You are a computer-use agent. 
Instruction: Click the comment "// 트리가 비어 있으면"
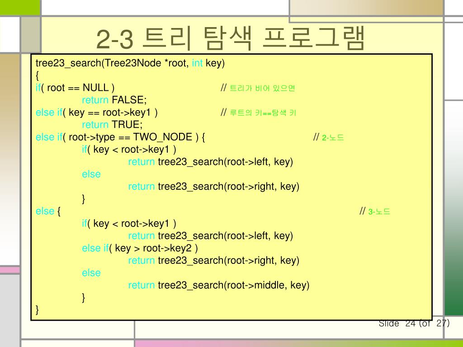tap(258, 88)
